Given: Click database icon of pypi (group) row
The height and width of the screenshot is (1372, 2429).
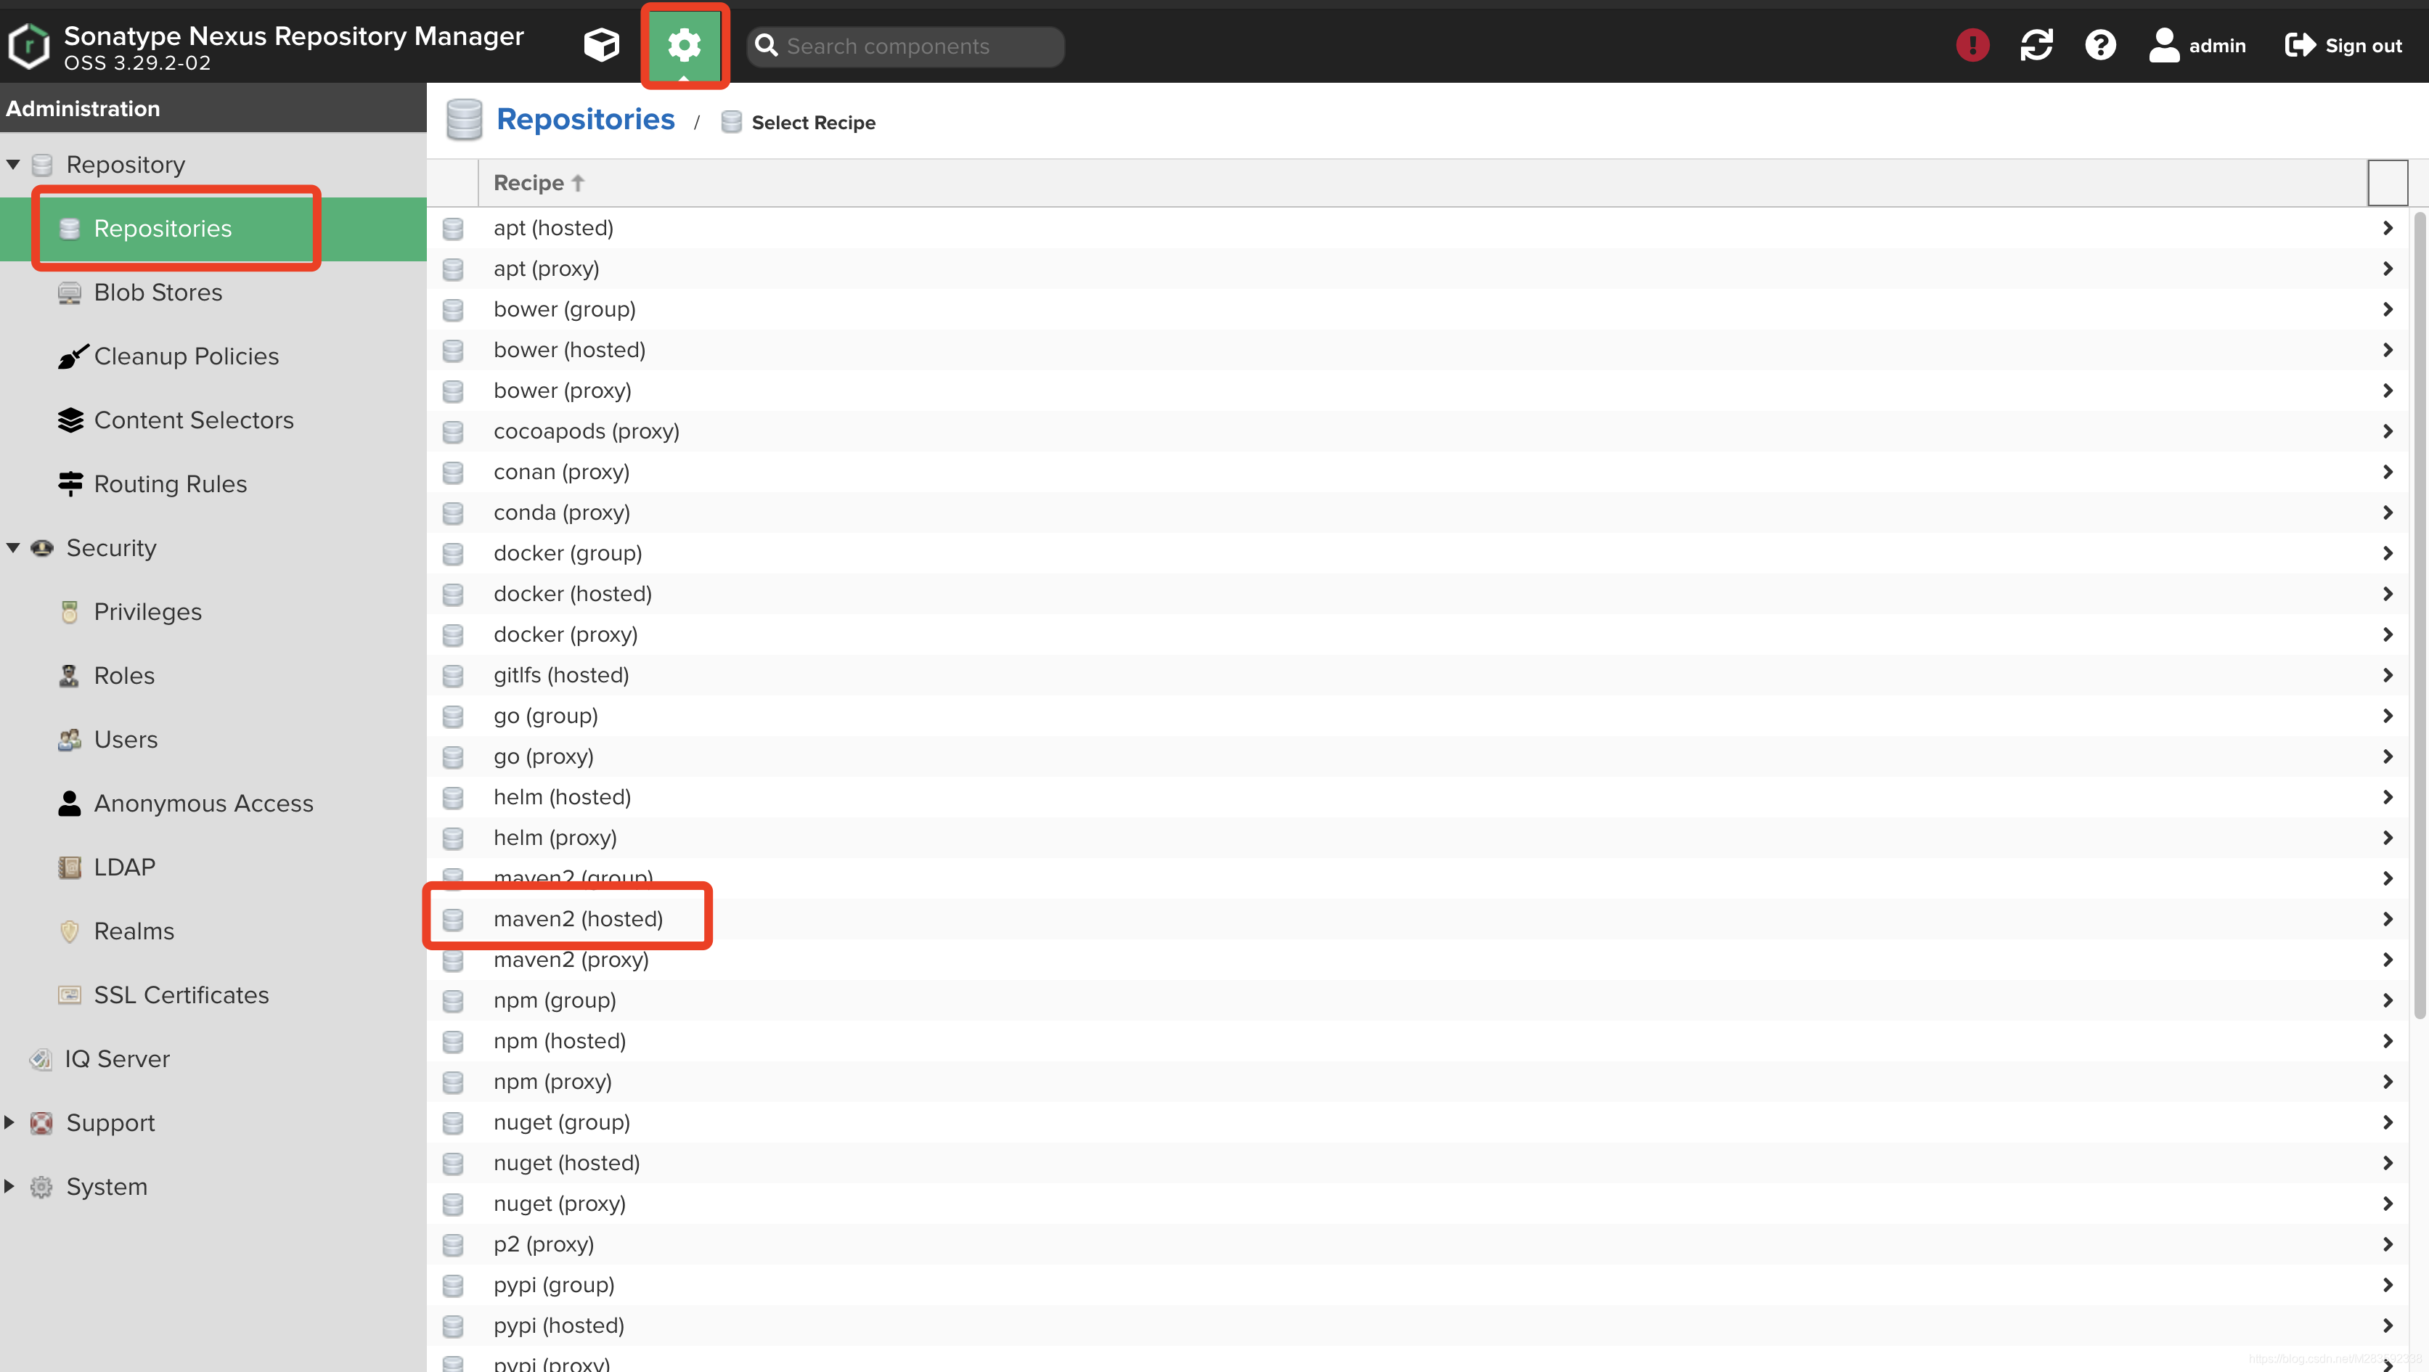Looking at the screenshot, I should [x=452, y=1285].
